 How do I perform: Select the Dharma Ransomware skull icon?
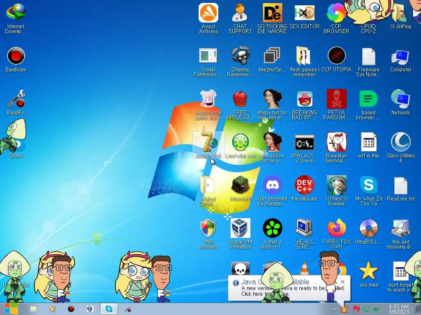(x=240, y=62)
